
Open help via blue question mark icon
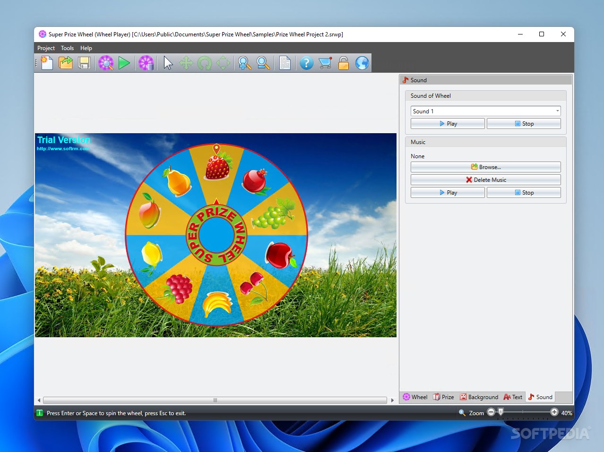point(306,63)
